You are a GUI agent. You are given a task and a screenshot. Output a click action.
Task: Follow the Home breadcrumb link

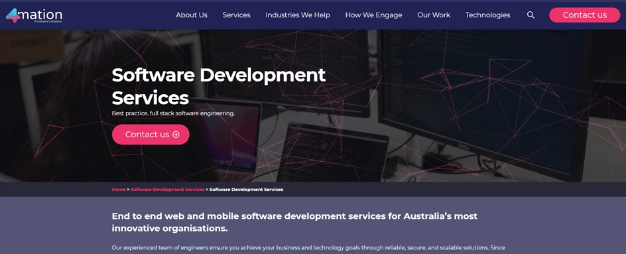pos(119,189)
